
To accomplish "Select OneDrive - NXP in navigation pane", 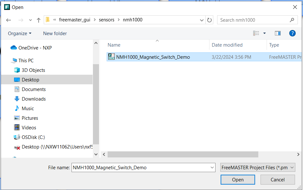I will 35,48.
